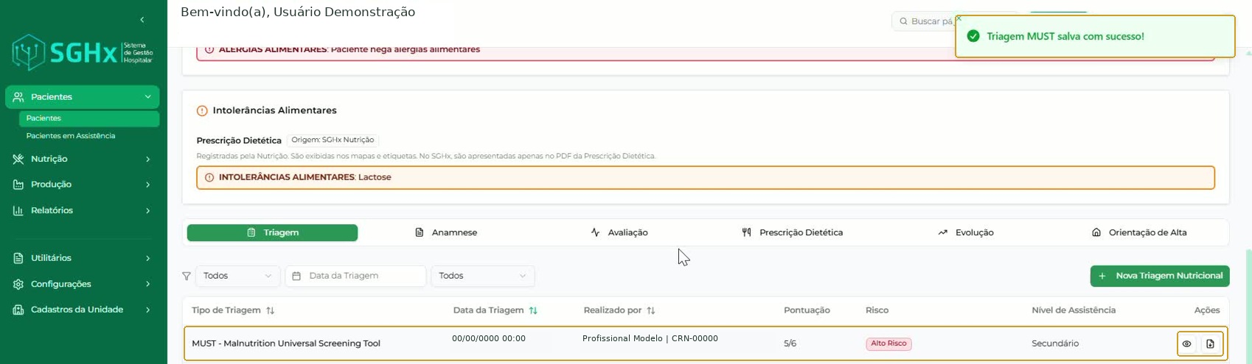Expand the Relatórios menu
This screenshot has height=364, width=1252.
[147, 210]
